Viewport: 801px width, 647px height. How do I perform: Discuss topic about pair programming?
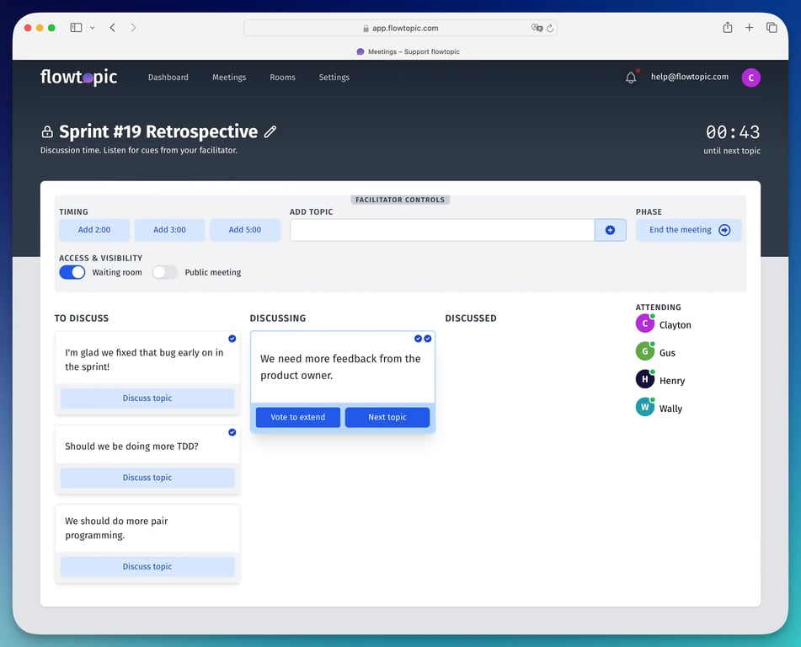147,566
